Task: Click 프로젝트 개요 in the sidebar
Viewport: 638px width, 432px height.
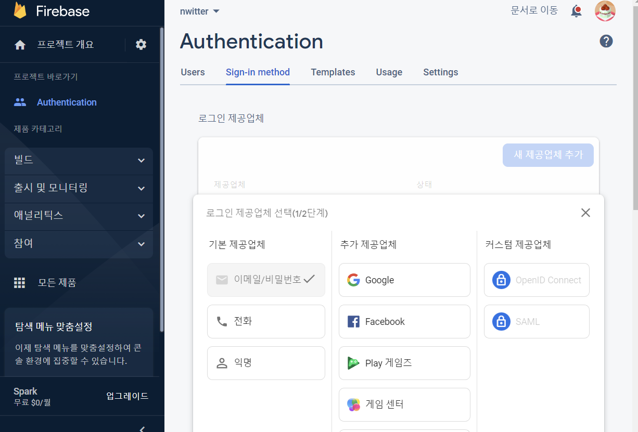Action: coord(66,45)
